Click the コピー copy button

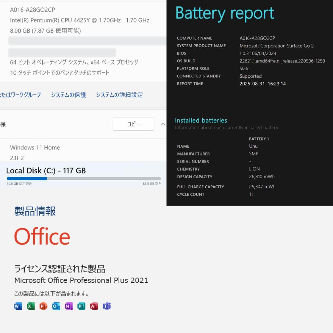(x=134, y=124)
